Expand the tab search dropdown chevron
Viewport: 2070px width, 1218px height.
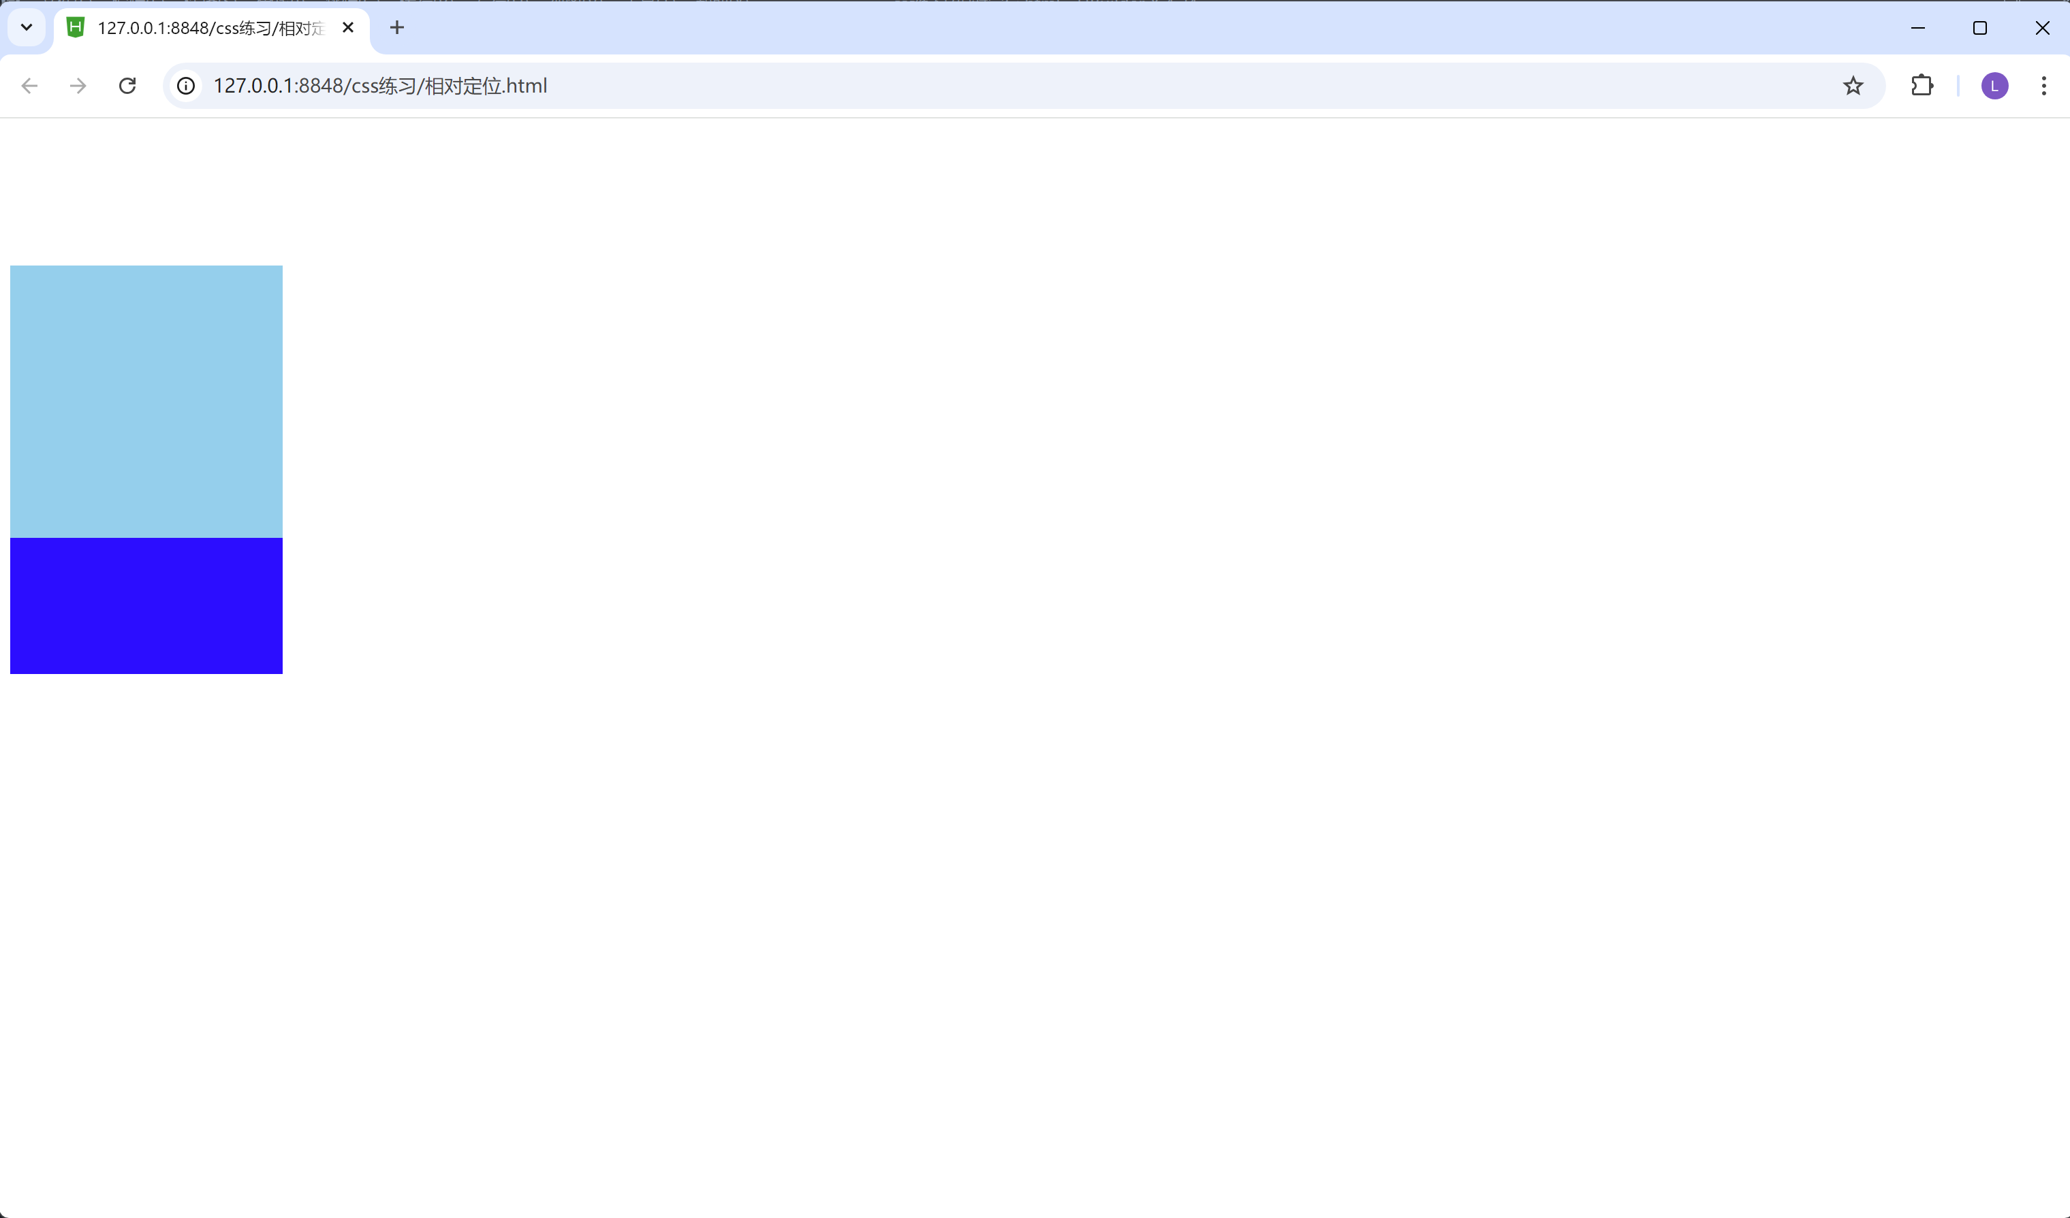coord(27,28)
